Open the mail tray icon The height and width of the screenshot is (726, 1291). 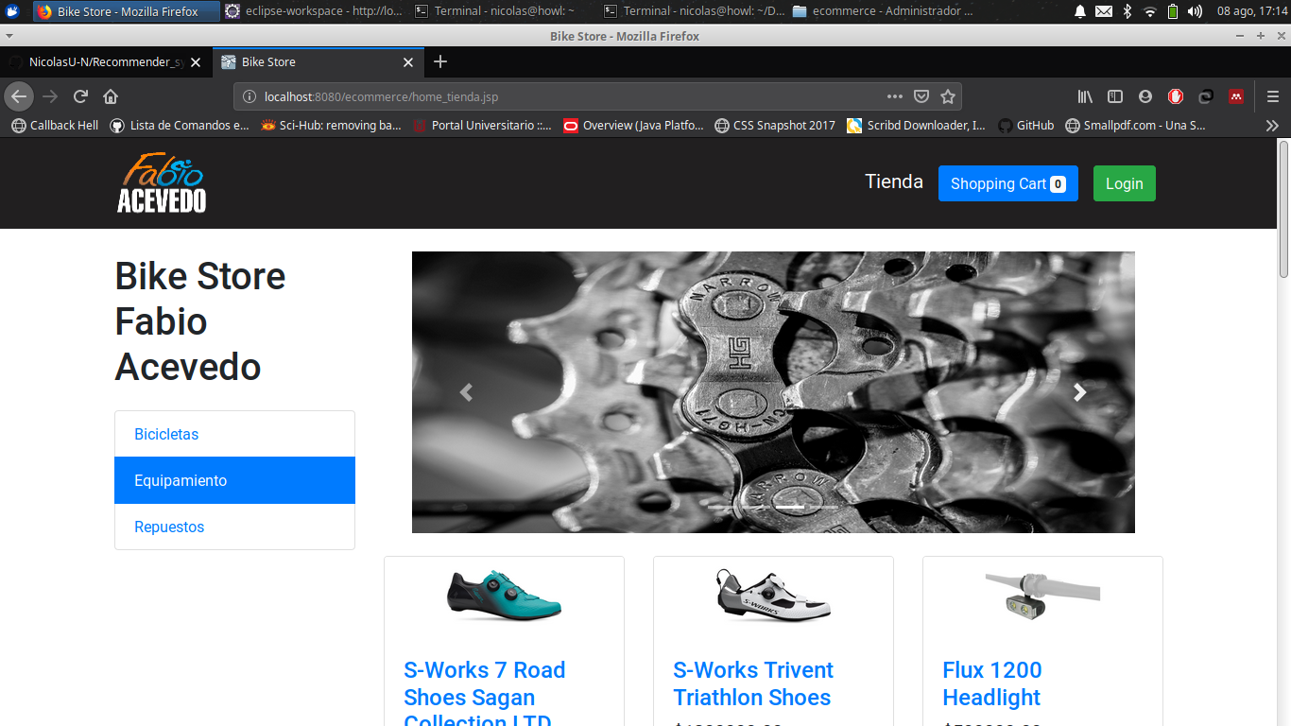pyautogui.click(x=1104, y=11)
